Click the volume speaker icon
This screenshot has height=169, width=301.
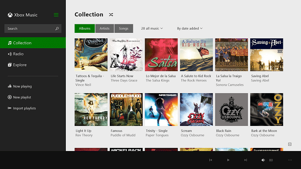coord(263,160)
